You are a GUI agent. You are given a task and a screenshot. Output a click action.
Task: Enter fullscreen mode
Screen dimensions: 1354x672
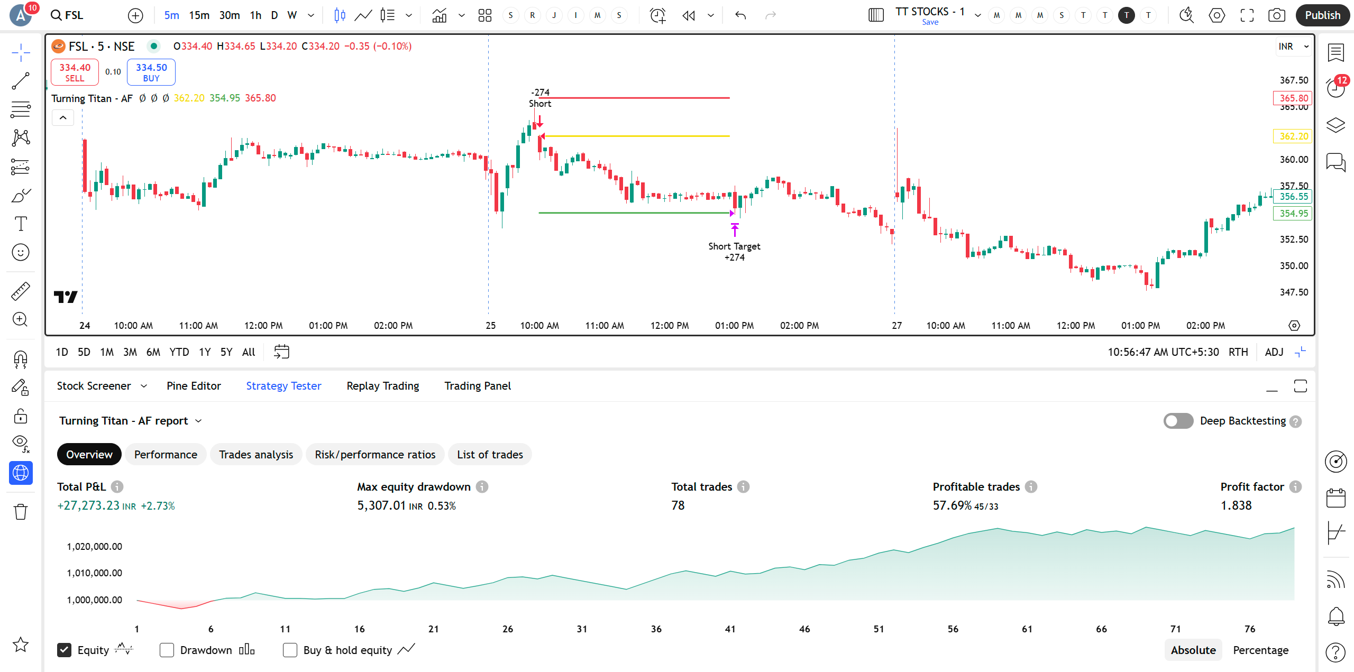(x=1247, y=15)
